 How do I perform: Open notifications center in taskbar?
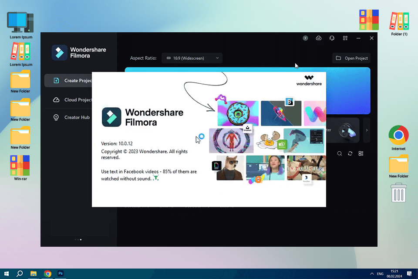(409, 274)
